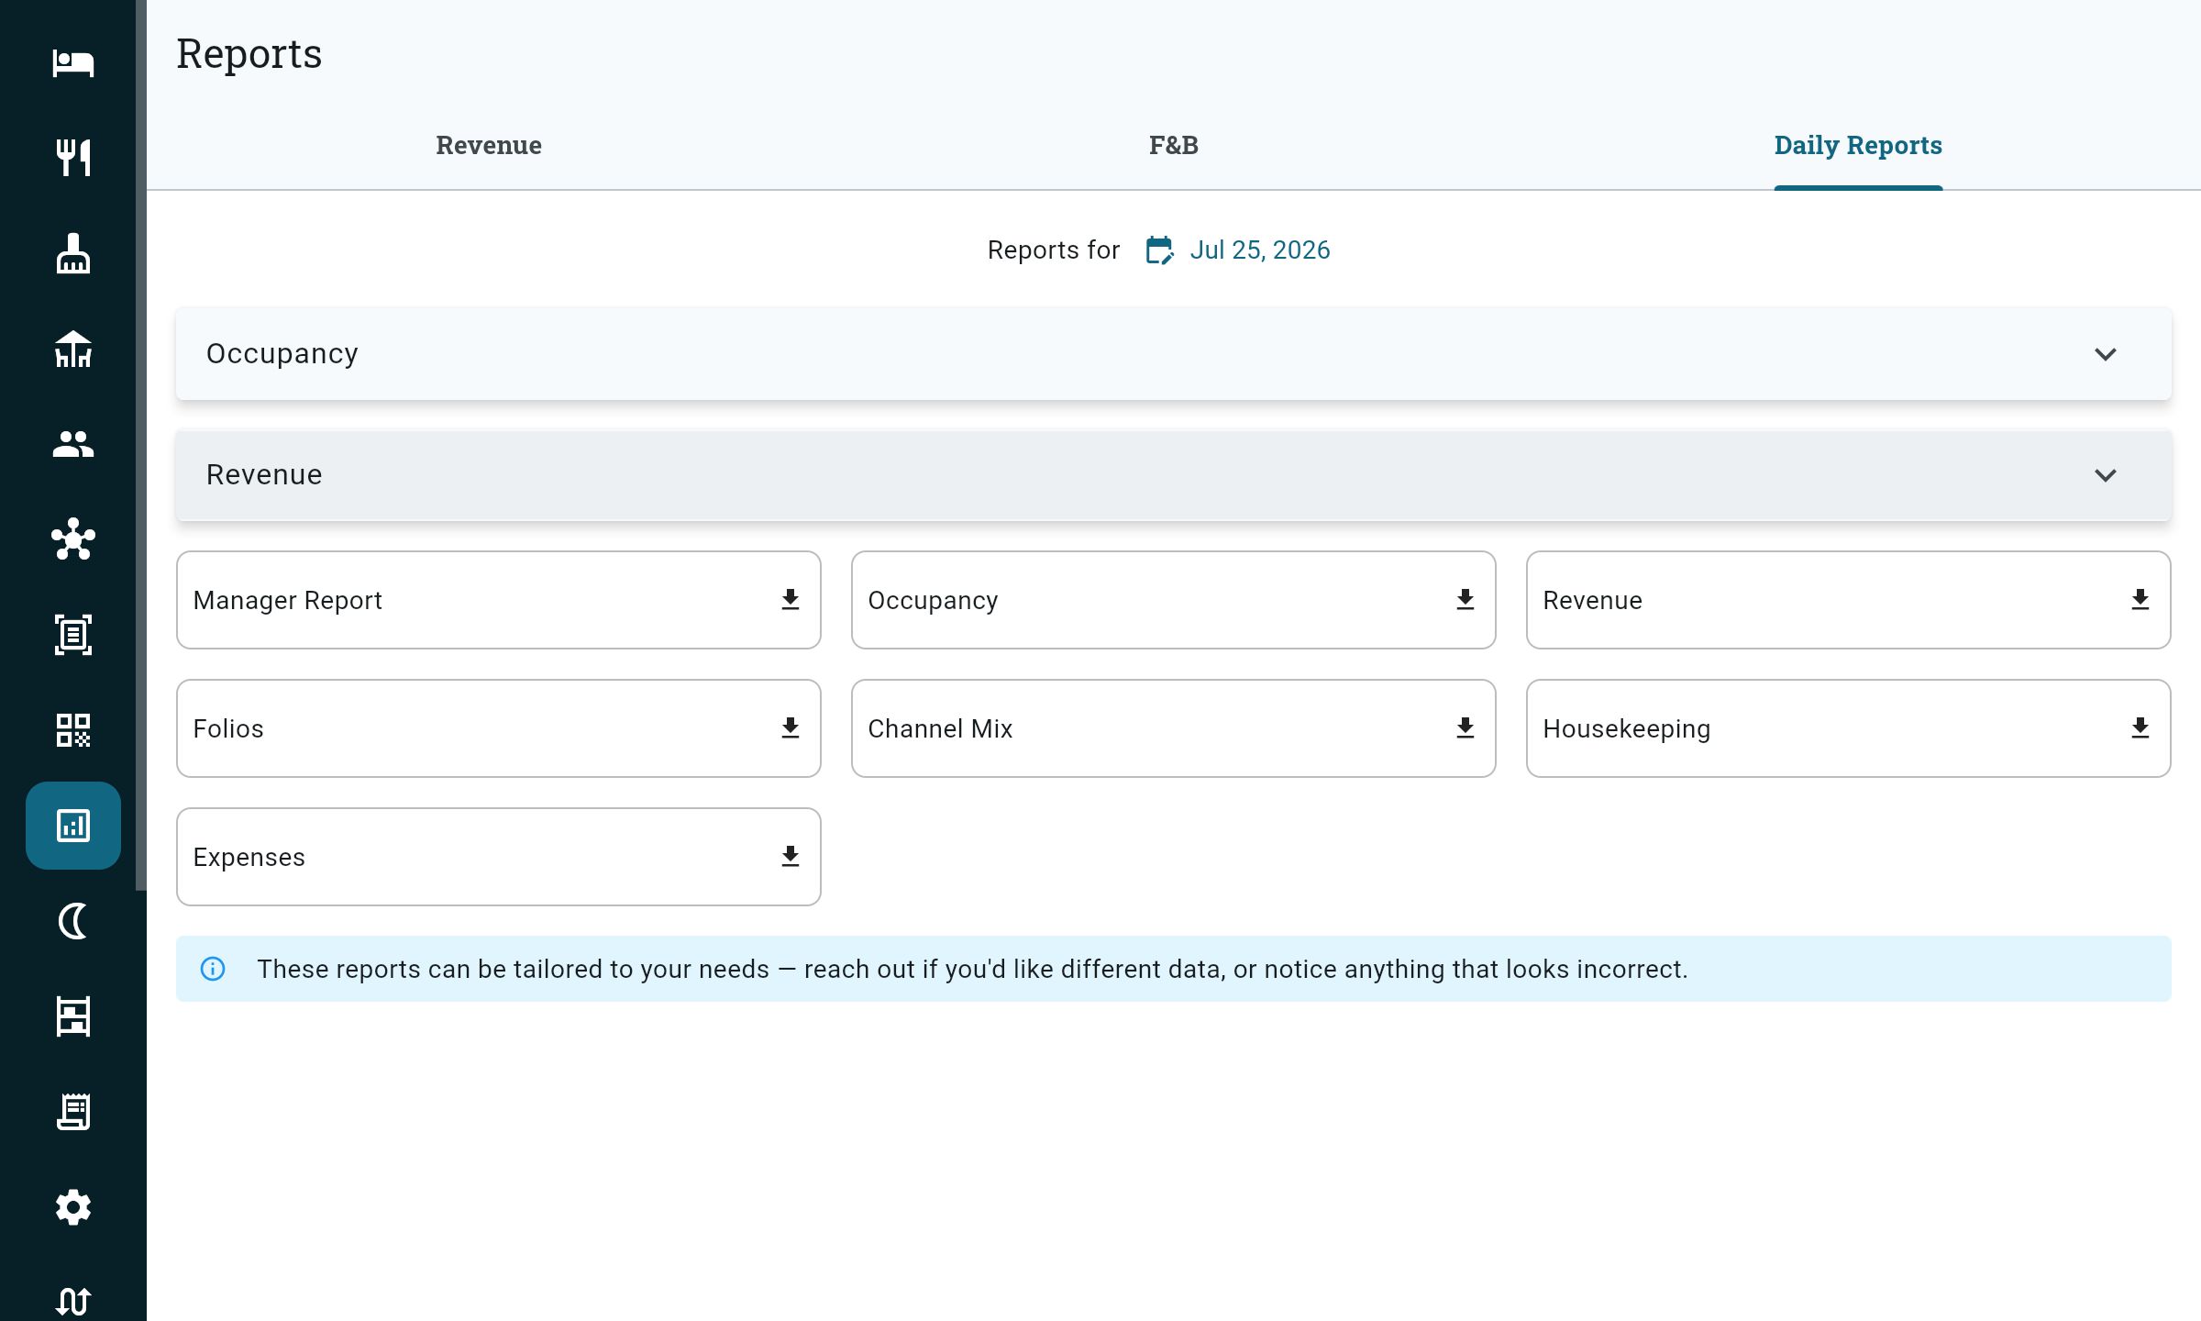Expand the Occupancy section chevron
The width and height of the screenshot is (2201, 1321).
pos(2106,354)
